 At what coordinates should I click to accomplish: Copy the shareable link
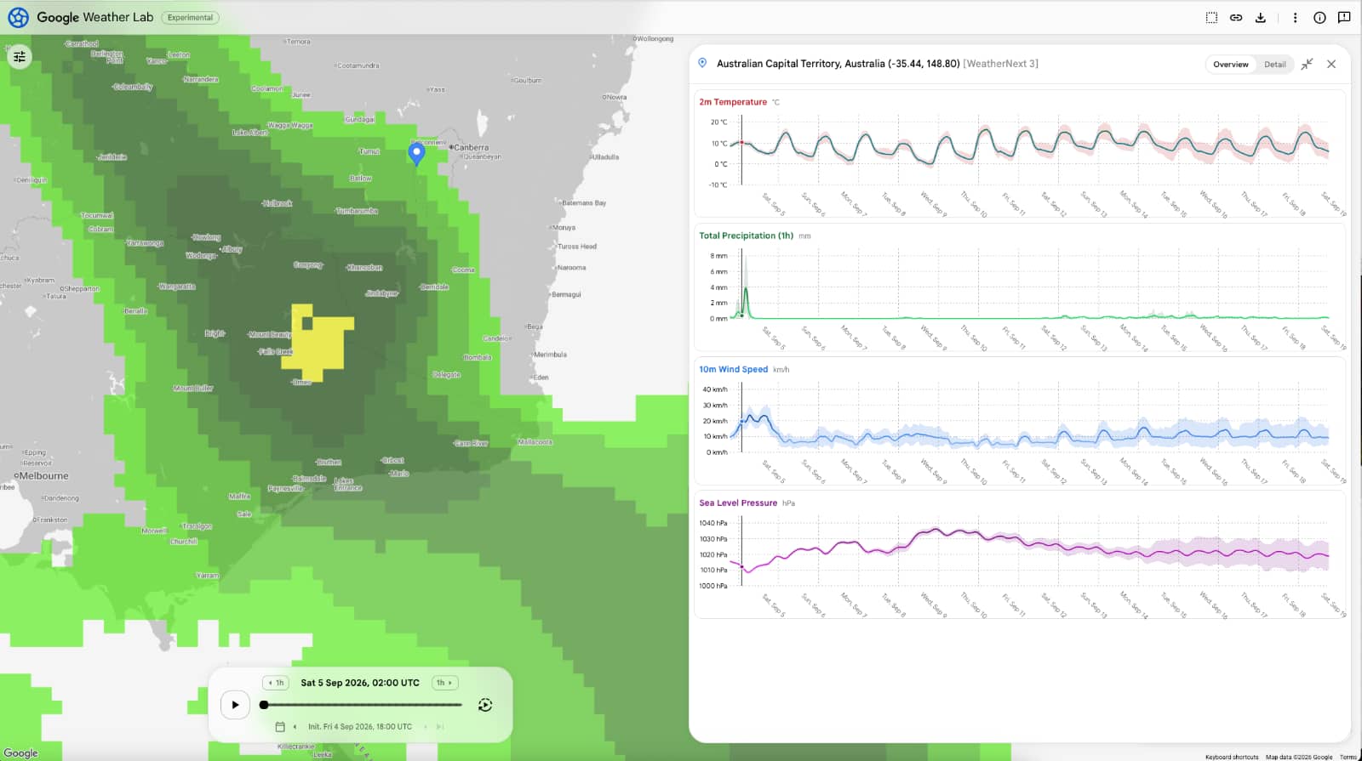(1236, 17)
